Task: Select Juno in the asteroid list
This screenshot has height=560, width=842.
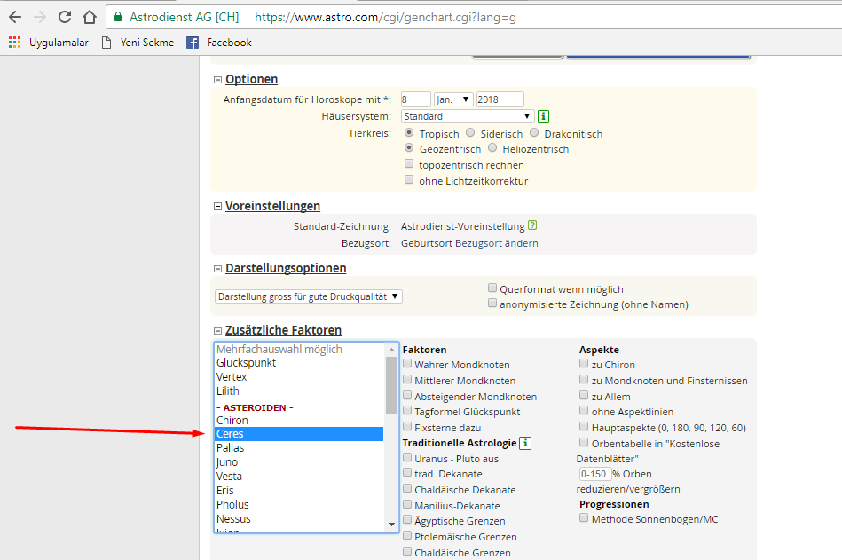Action: coord(299,462)
